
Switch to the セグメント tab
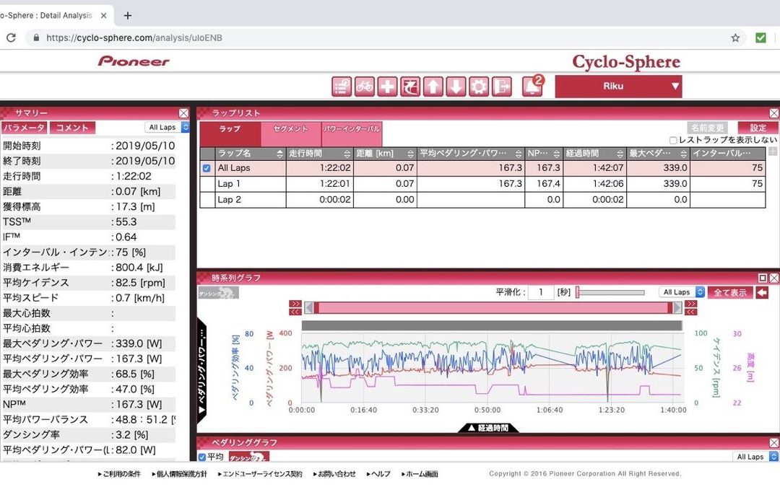[291, 128]
